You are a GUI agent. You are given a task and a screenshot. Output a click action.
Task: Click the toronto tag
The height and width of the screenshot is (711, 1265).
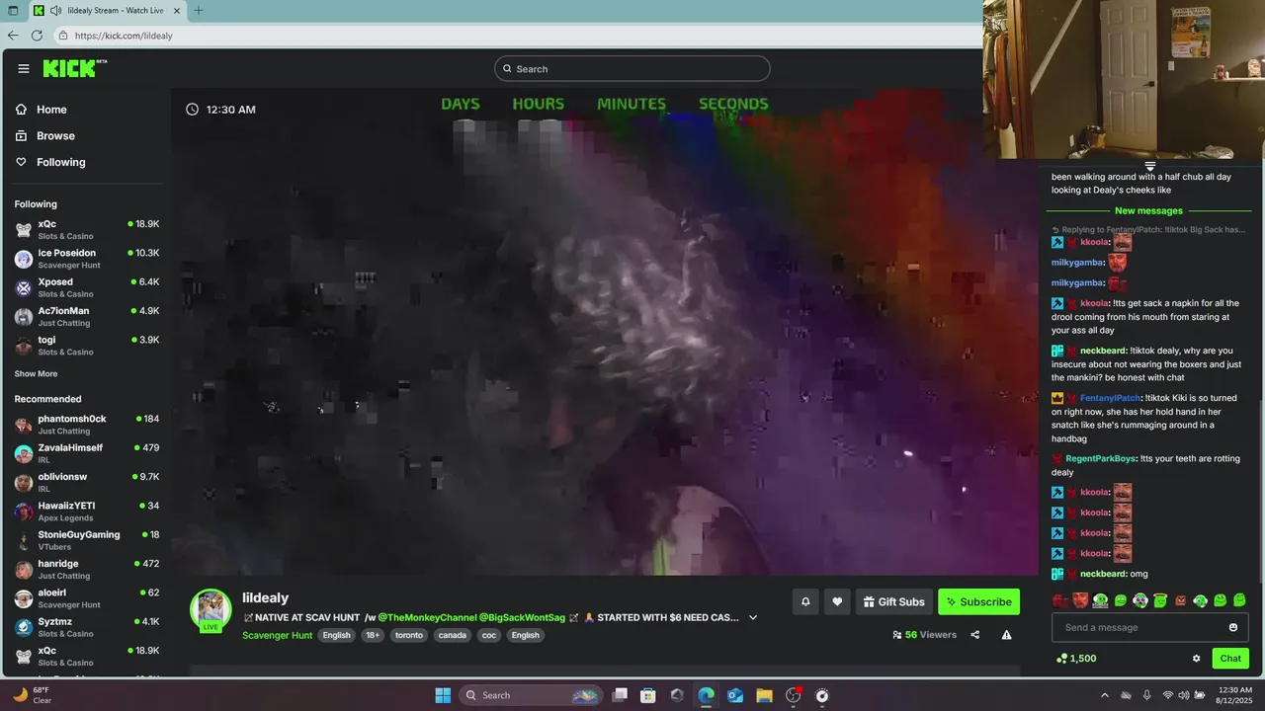(409, 635)
